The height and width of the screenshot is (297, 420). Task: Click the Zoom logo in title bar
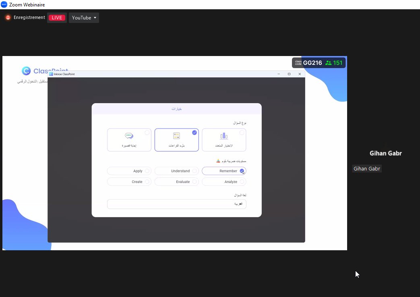tap(4, 4)
